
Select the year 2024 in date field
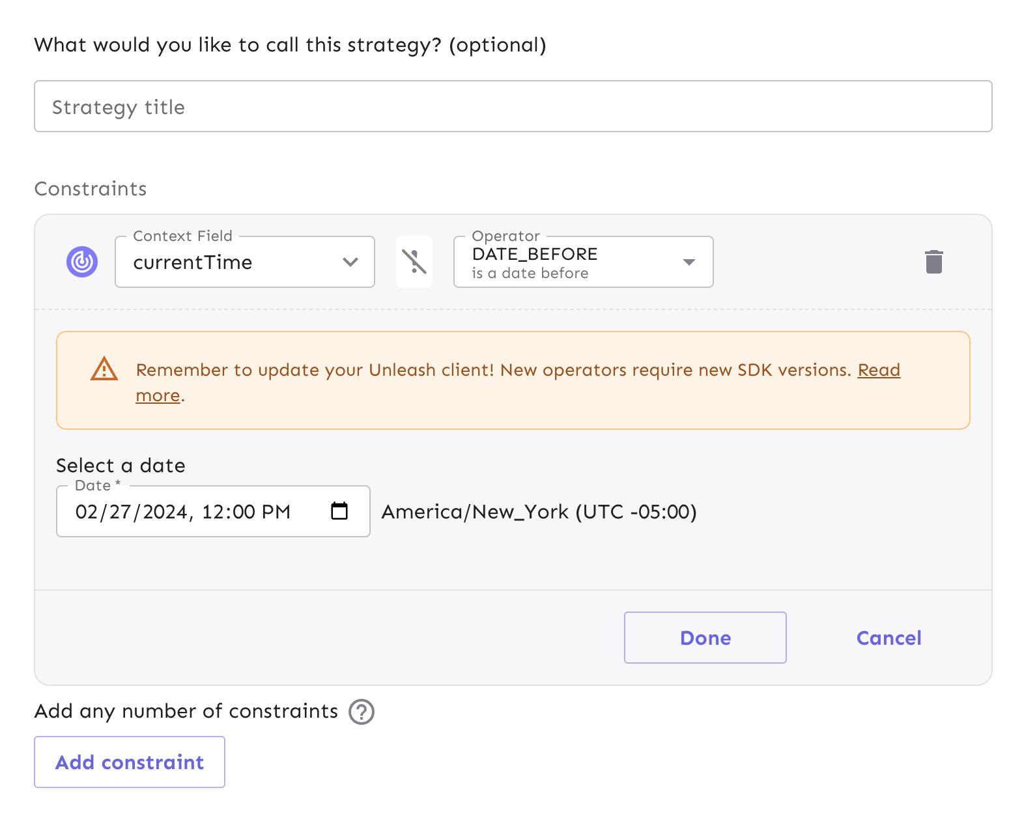point(165,512)
